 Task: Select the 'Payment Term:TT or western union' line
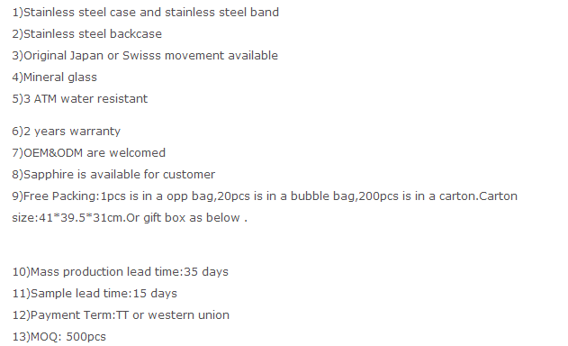click(121, 314)
